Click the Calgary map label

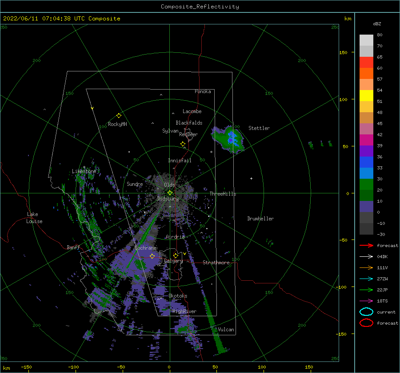173,261
